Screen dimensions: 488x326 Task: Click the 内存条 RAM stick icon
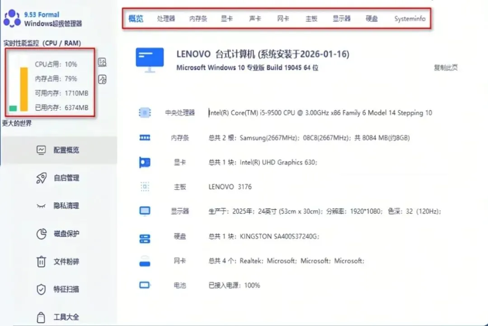pyautogui.click(x=145, y=137)
